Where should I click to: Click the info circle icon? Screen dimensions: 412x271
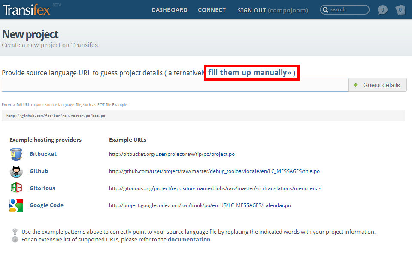coord(15,239)
